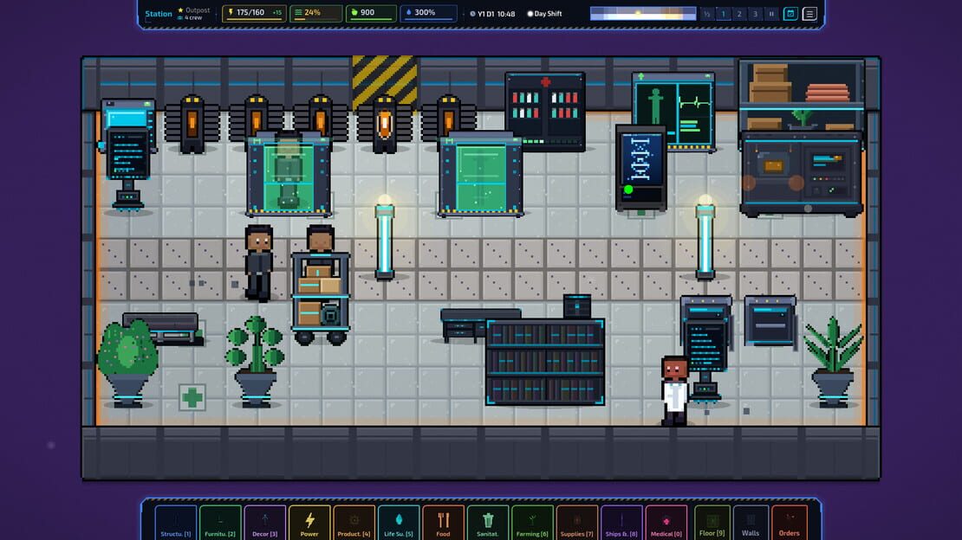Switch to the Orders tab
962x540 pixels.
click(789, 523)
